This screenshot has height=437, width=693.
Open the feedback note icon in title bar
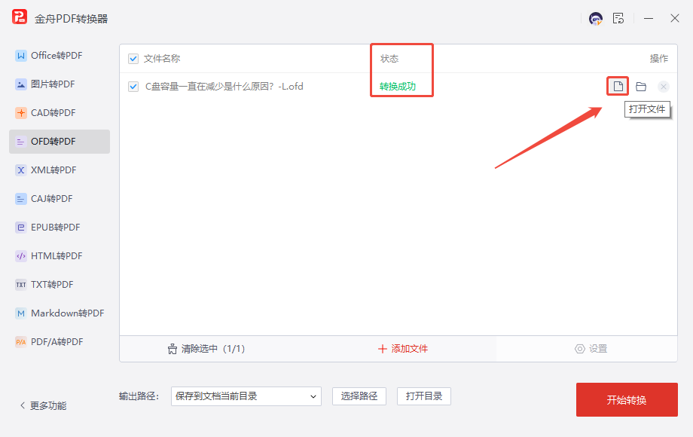coord(618,19)
